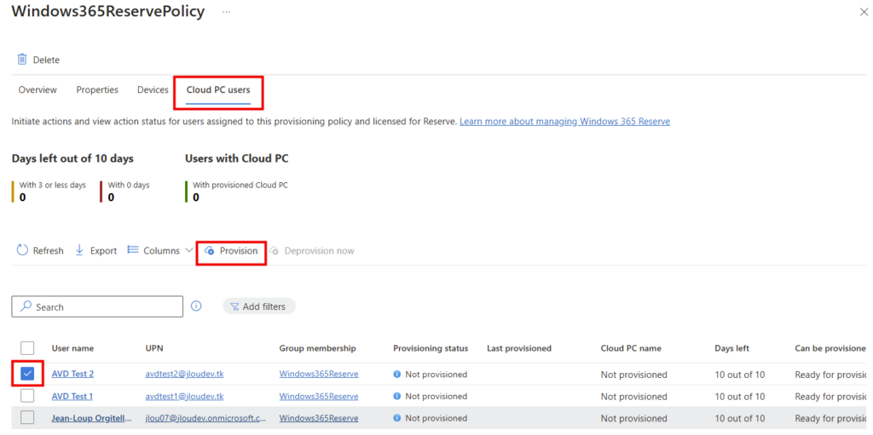873x435 pixels.
Task: Open the Columns list options
Action: (160, 250)
